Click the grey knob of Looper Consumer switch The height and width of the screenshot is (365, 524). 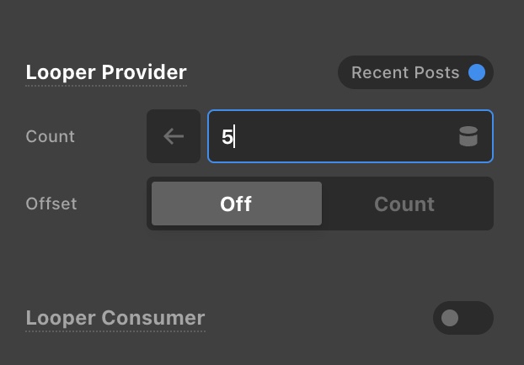(x=450, y=318)
